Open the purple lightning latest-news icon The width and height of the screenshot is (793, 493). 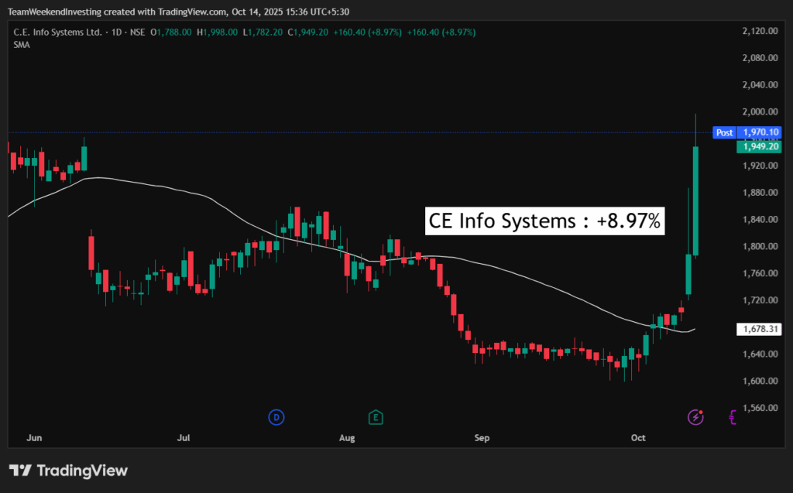click(x=695, y=418)
